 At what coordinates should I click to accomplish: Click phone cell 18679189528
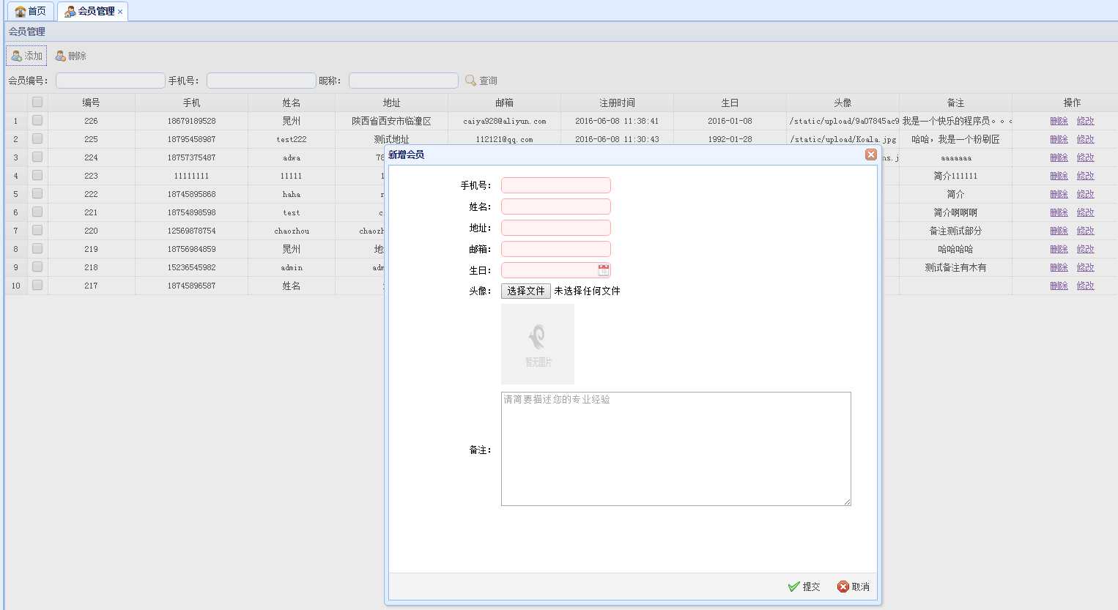tap(191, 121)
